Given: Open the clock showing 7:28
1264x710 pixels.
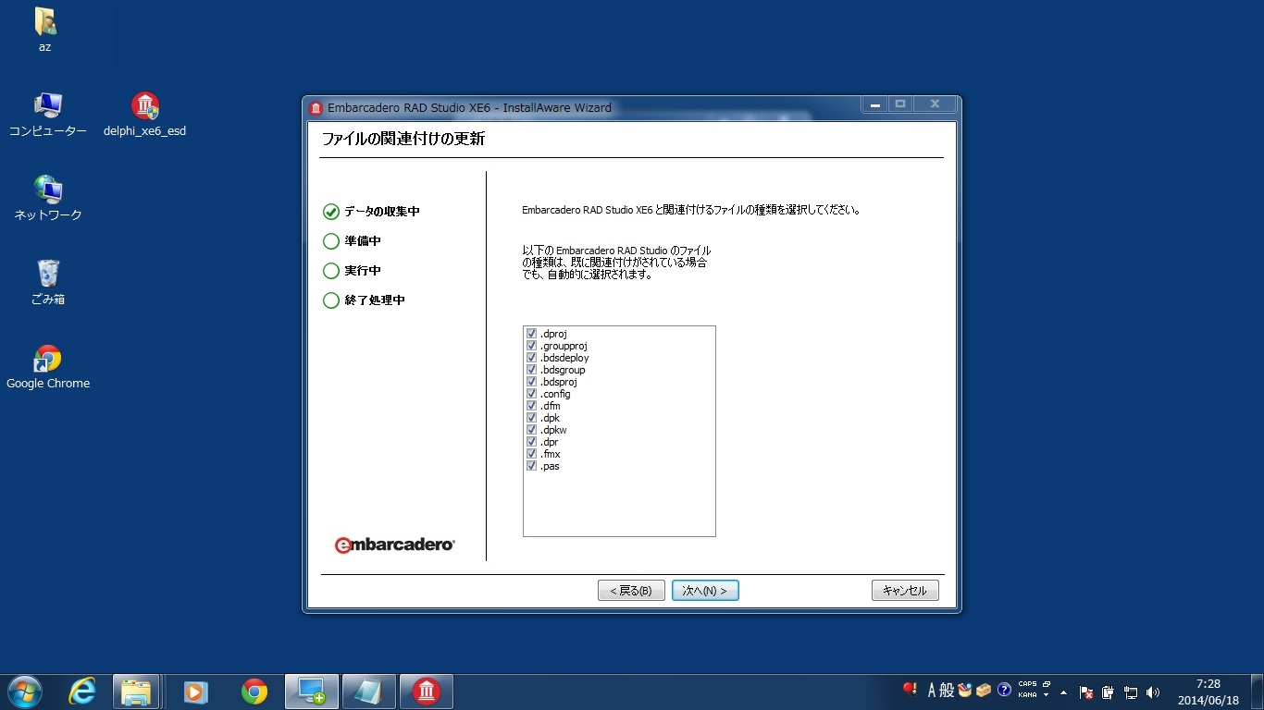Looking at the screenshot, I should pos(1208,692).
